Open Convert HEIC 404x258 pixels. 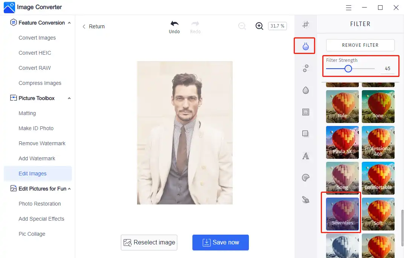35,53
